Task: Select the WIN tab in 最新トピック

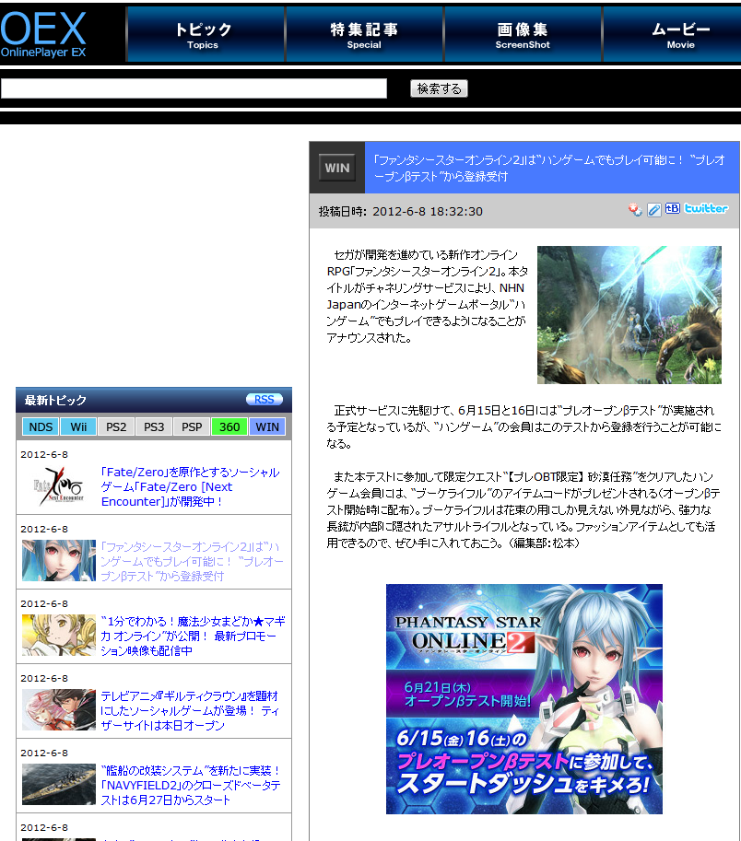Action: [x=267, y=426]
